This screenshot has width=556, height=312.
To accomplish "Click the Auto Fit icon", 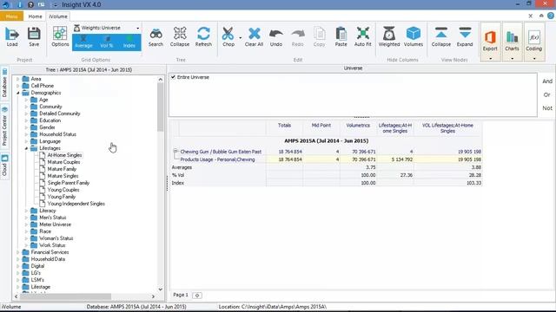I will click(x=363, y=34).
